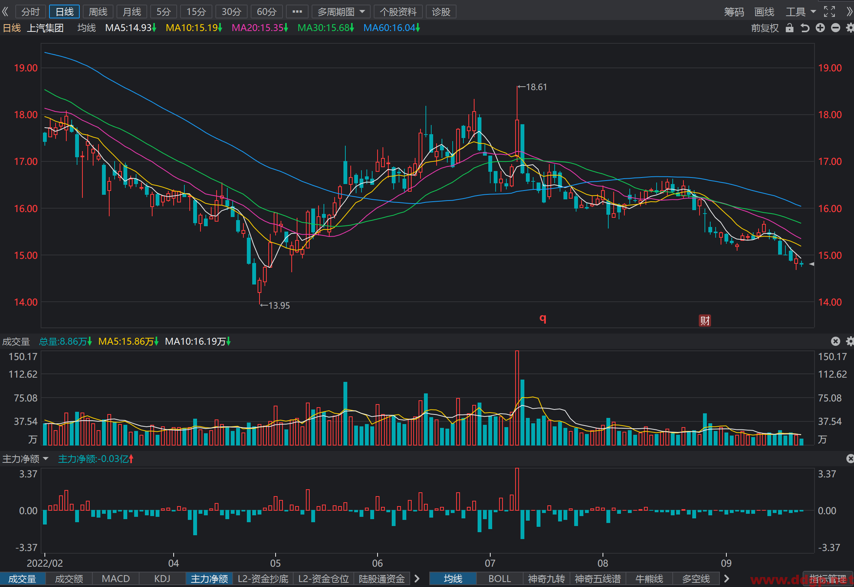Toggle fullscreen chart view icon

tap(829, 12)
